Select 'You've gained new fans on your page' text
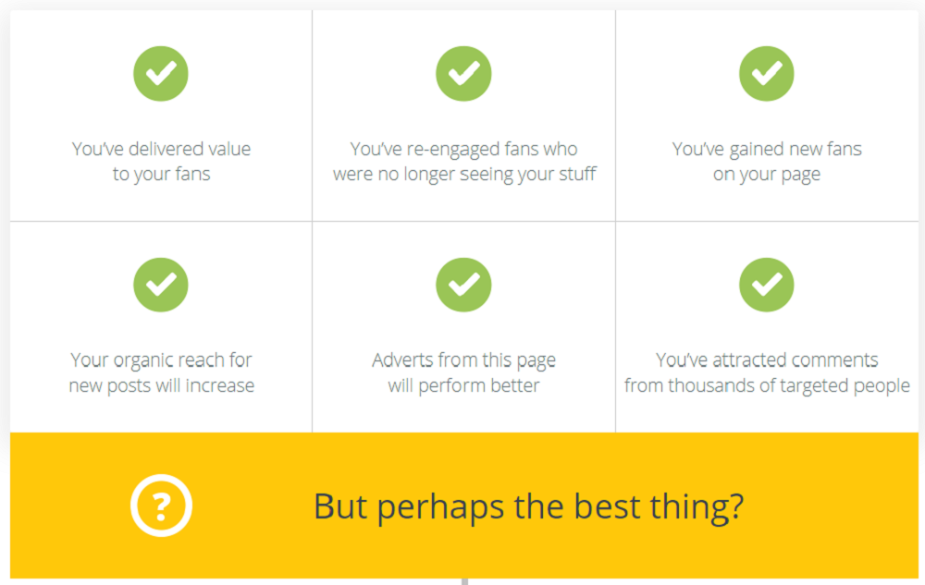This screenshot has width=925, height=585. 767,161
